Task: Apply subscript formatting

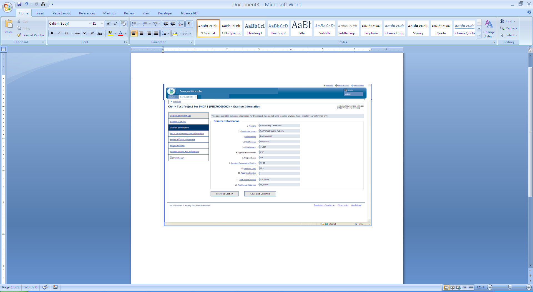Action: tap(85, 33)
